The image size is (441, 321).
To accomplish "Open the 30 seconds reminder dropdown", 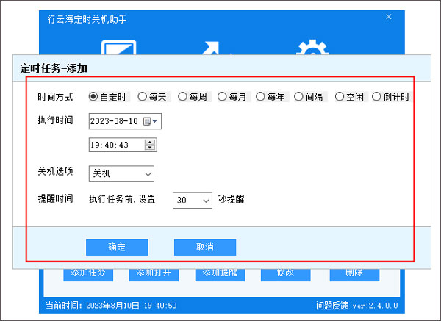I will point(193,201).
